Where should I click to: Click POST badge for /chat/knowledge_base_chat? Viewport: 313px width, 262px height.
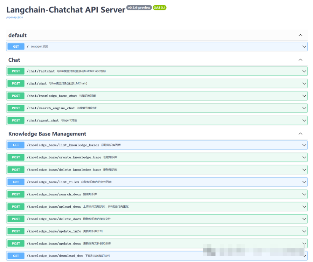coord(16,96)
